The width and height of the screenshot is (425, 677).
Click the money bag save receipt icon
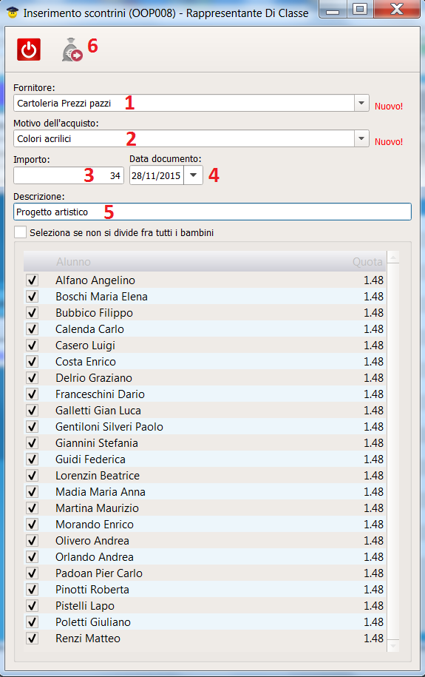click(x=72, y=50)
